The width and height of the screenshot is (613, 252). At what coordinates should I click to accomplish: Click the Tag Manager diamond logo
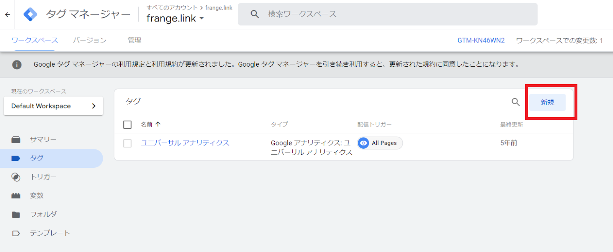(x=30, y=14)
